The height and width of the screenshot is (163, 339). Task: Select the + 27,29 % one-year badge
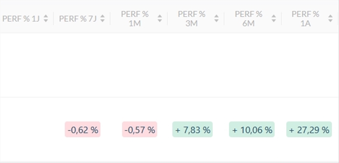tap(309, 129)
